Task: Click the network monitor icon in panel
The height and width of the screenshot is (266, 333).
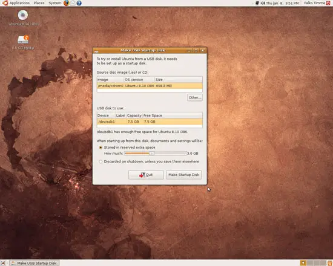Action: point(257,3)
